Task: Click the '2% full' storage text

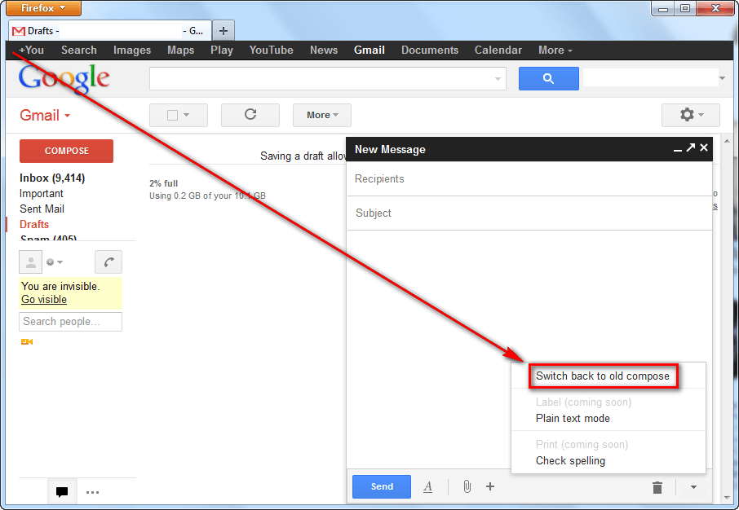Action: 163,183
